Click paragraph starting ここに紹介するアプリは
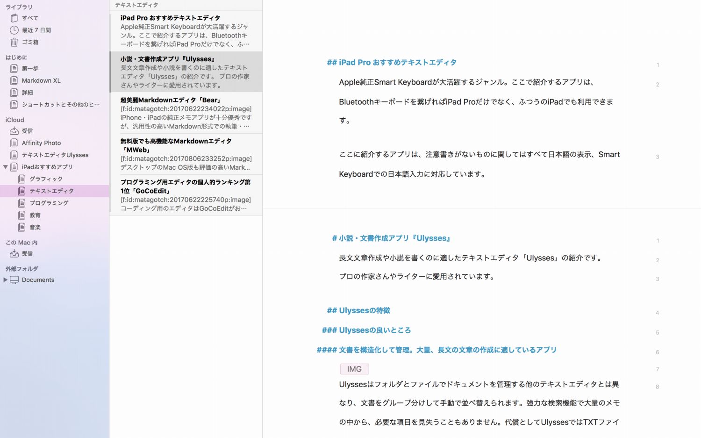The height and width of the screenshot is (438, 701). point(479,164)
